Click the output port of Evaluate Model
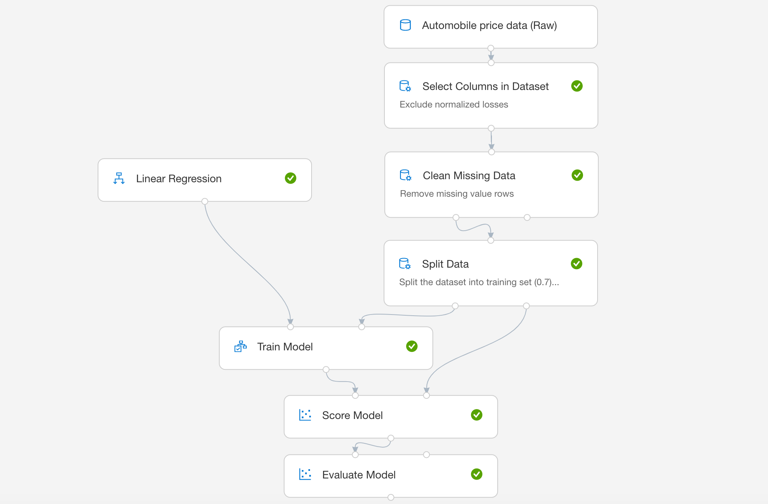 click(x=391, y=497)
